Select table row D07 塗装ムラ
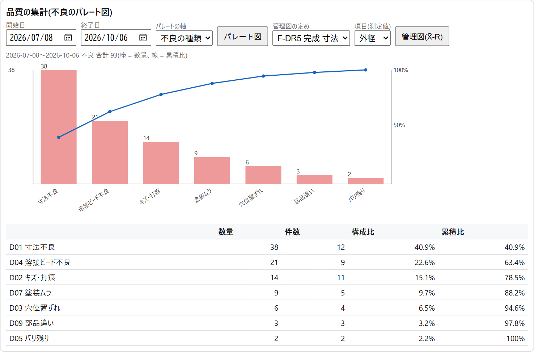534x352 pixels. (267, 293)
